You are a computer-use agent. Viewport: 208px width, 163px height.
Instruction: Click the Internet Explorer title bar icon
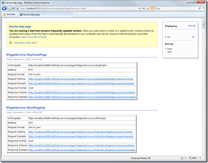click(x=3, y=3)
